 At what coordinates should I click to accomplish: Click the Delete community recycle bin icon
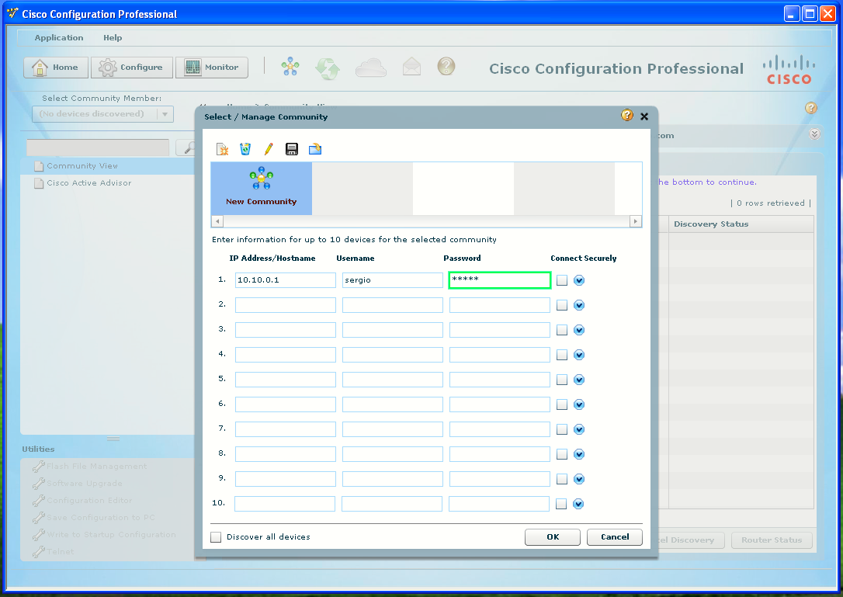[245, 149]
